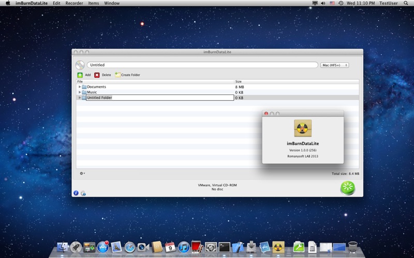414x258 pixels.
Task: Close the About imBurnDataLite window
Action: pos(266,114)
